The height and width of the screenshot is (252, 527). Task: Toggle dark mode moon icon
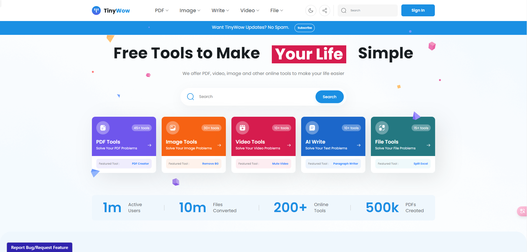(311, 11)
